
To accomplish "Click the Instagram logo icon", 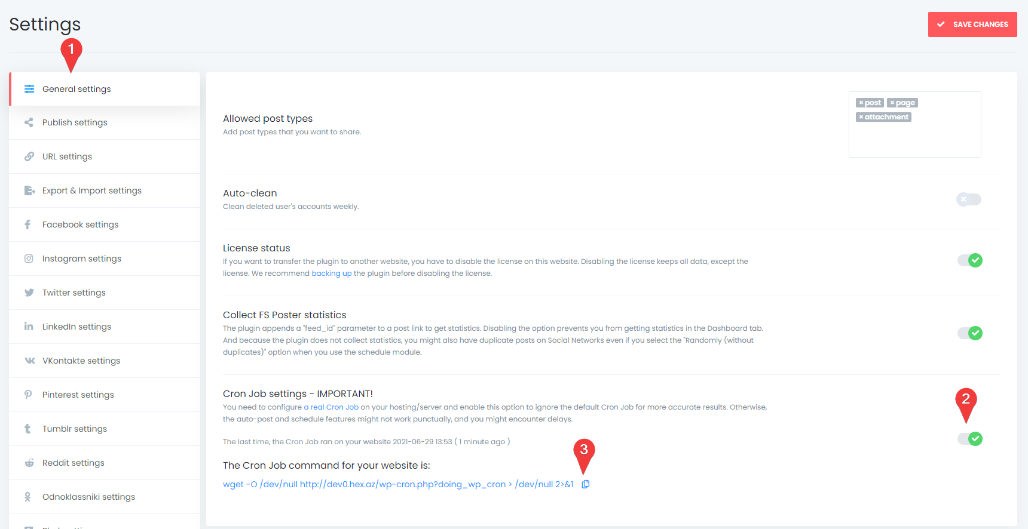I will coord(29,259).
